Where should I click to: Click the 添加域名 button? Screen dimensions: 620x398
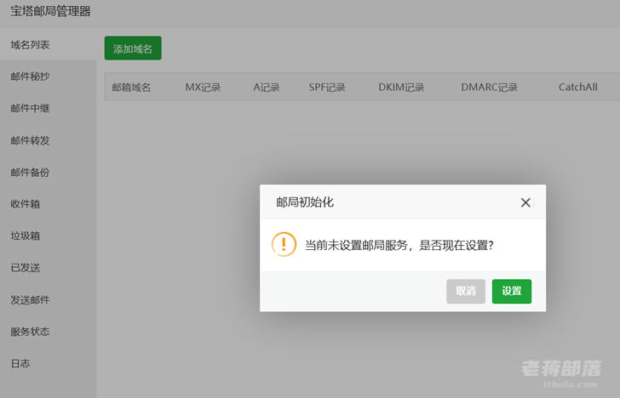point(133,48)
